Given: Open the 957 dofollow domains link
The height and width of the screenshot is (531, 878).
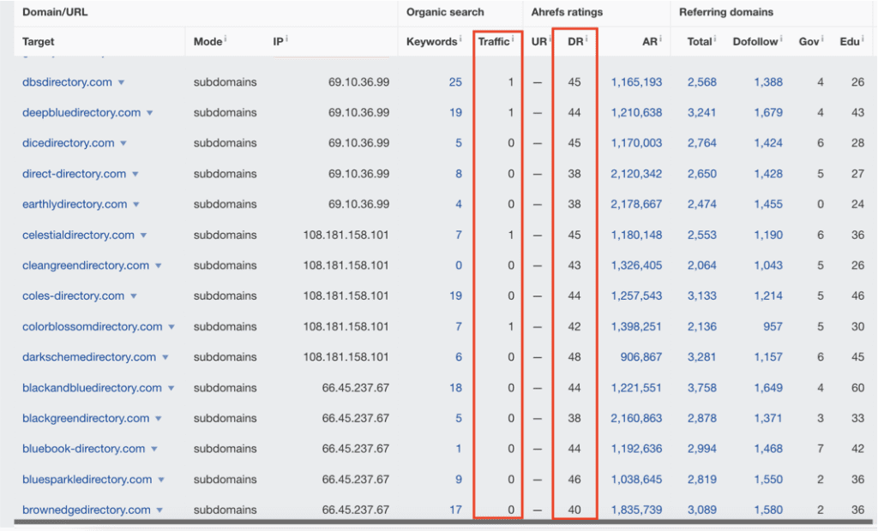Looking at the screenshot, I should (x=773, y=327).
